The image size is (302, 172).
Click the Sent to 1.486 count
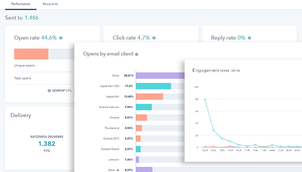click(x=31, y=18)
